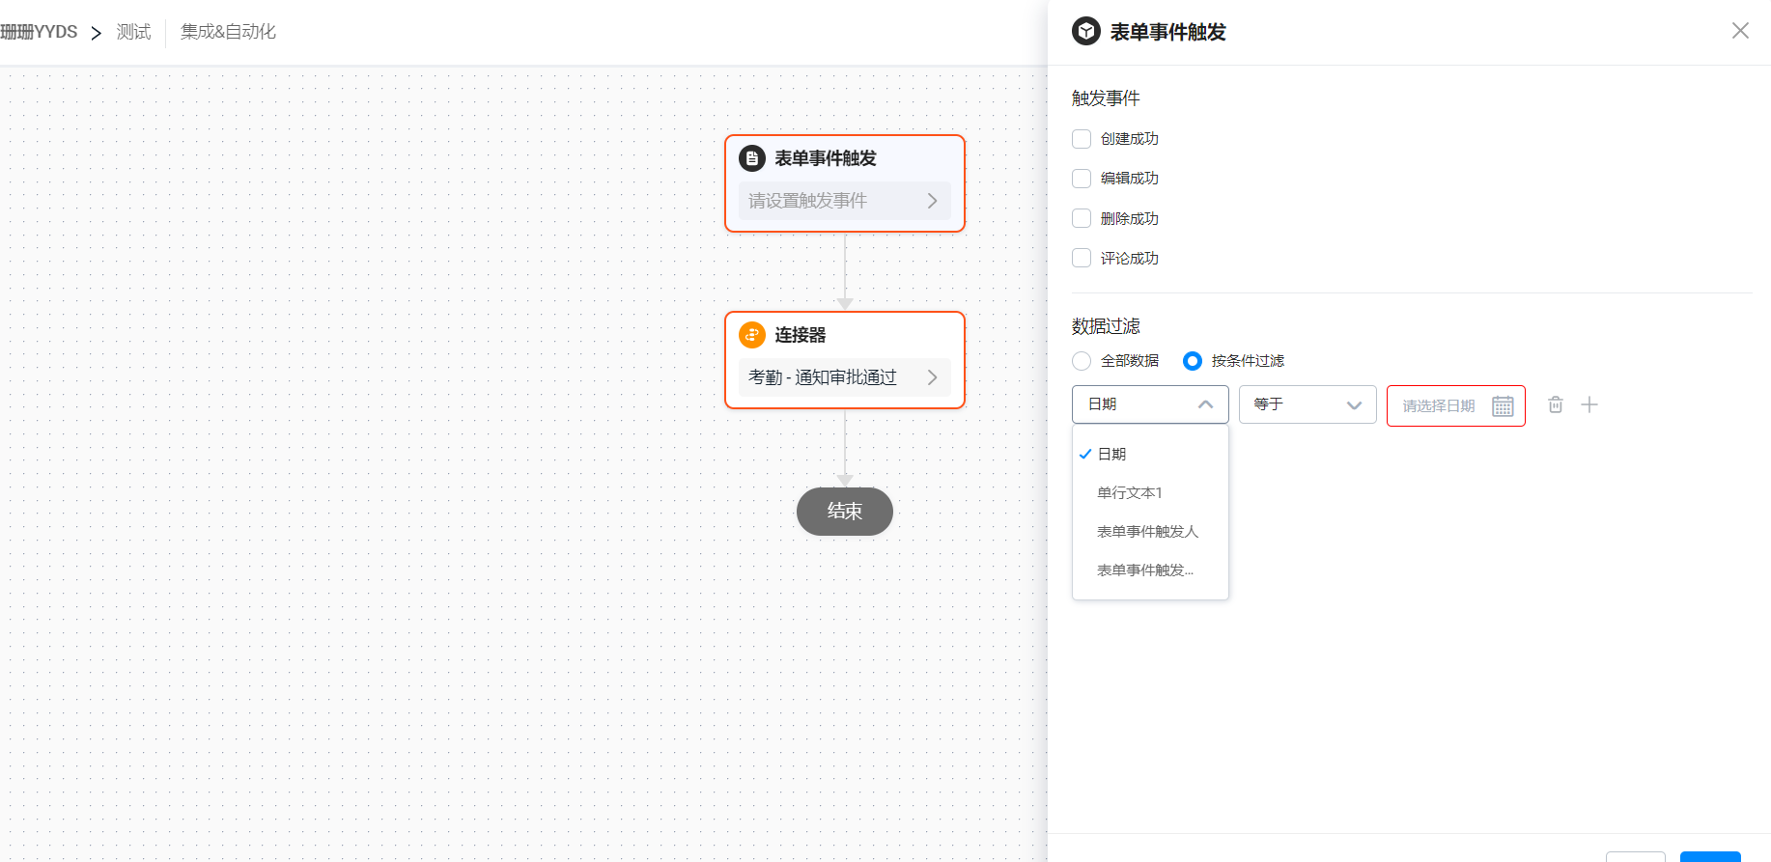Delete the filter condition with trash icon
The width and height of the screenshot is (1771, 862).
coord(1556,404)
